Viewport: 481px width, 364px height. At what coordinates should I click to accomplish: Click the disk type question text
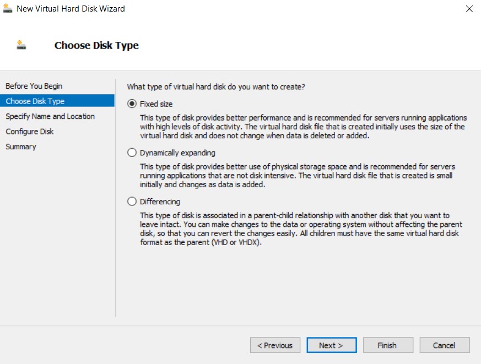pyautogui.click(x=216, y=87)
